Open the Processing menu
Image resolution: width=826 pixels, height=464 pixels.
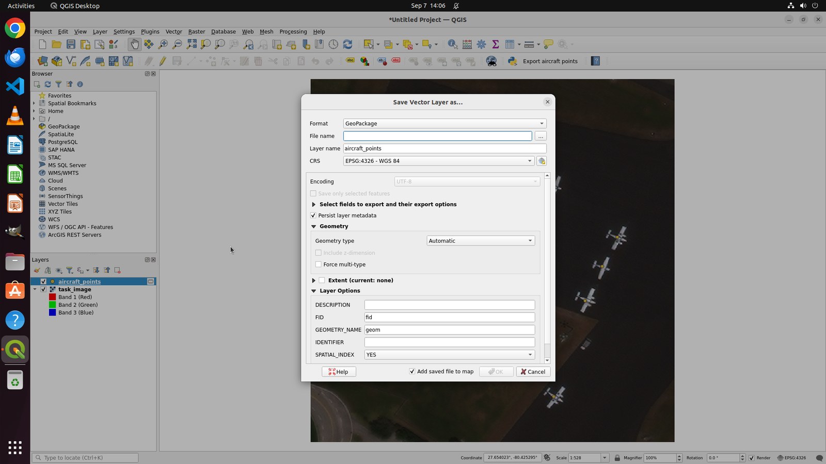[293, 31]
